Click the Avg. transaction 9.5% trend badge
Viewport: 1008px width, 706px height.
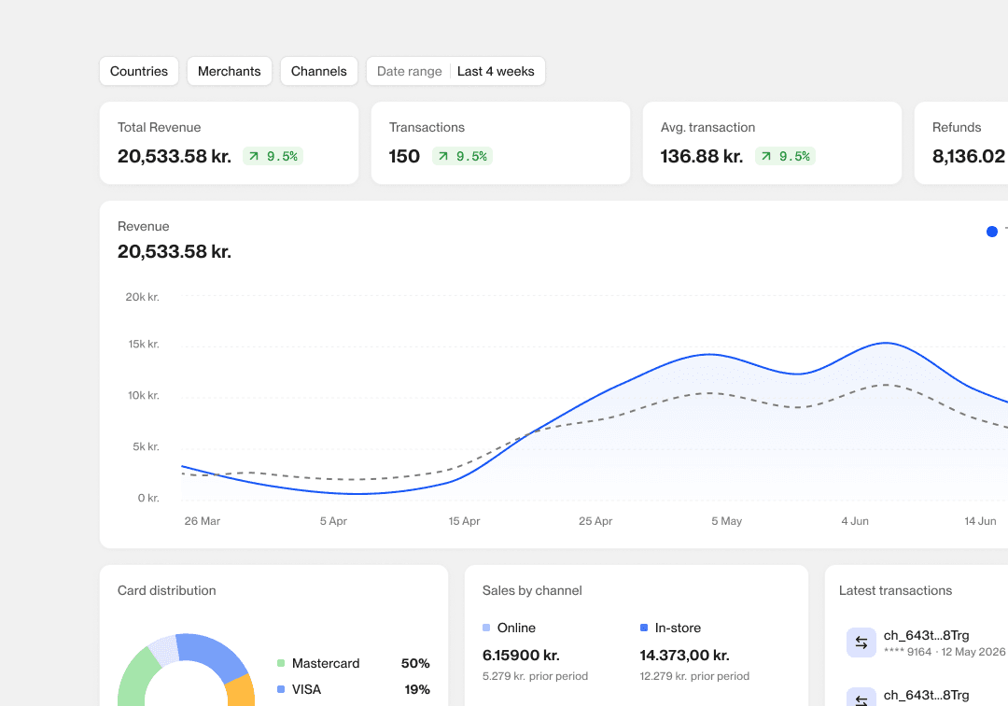tap(786, 156)
